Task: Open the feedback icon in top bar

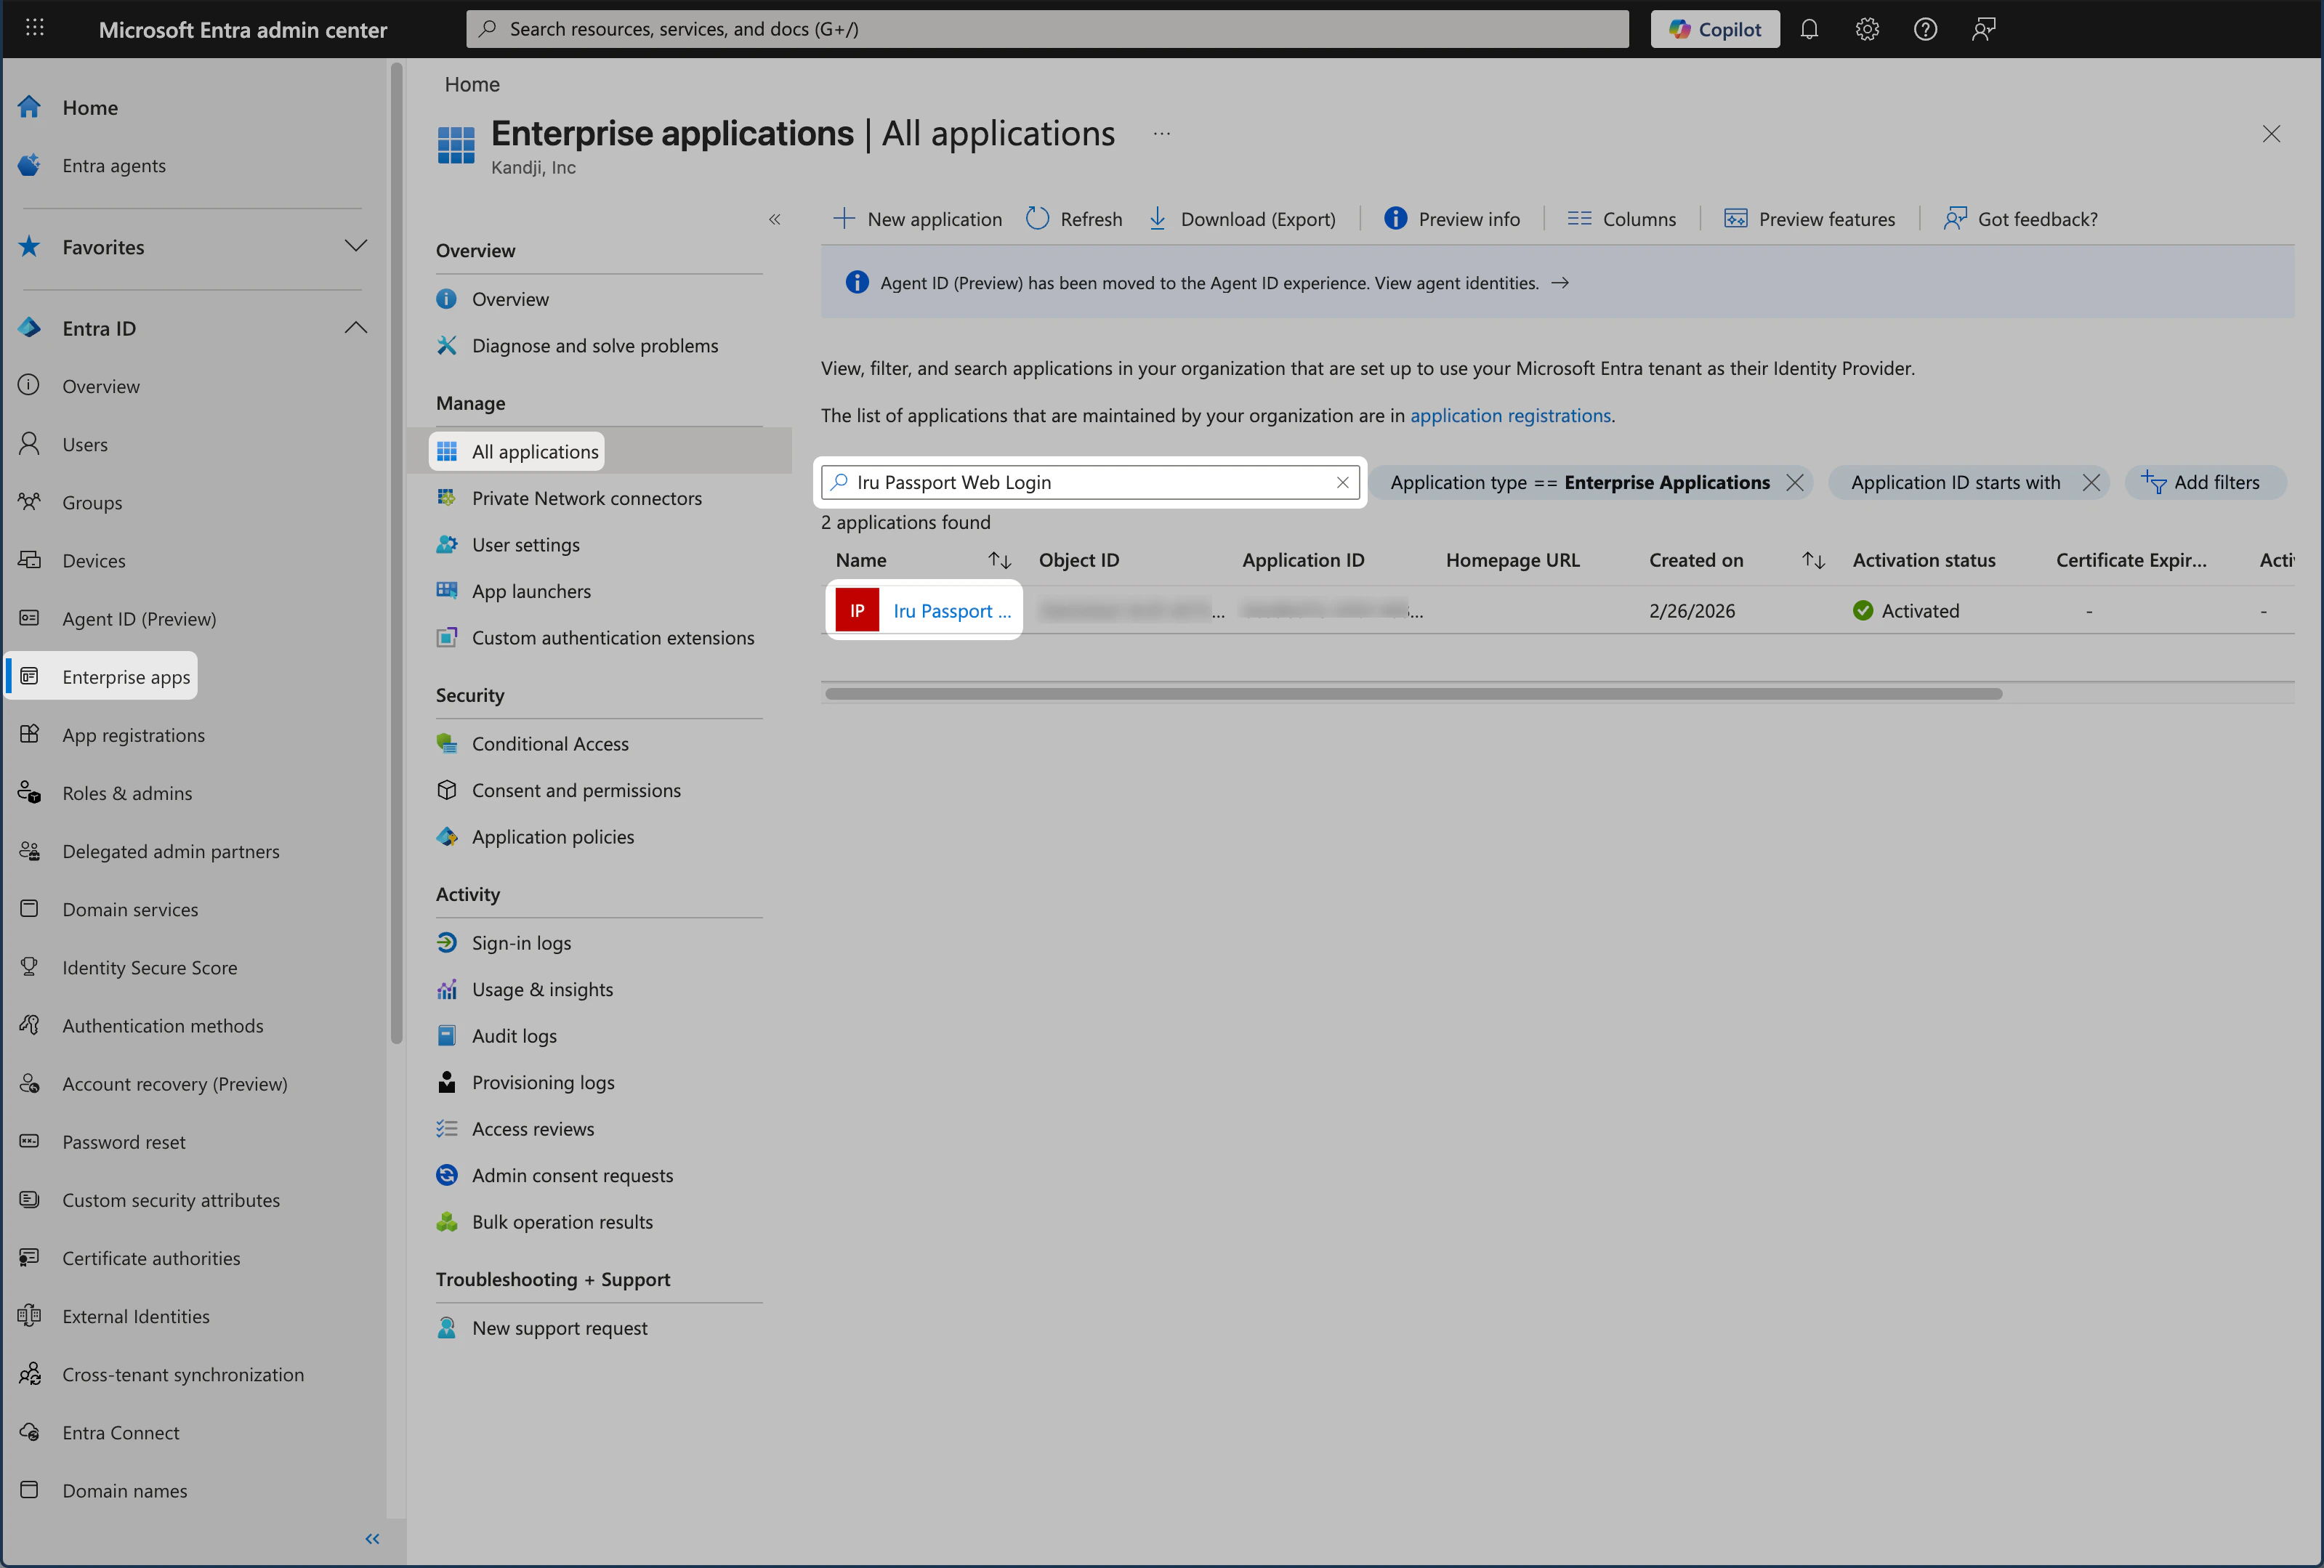Action: click(x=1983, y=29)
